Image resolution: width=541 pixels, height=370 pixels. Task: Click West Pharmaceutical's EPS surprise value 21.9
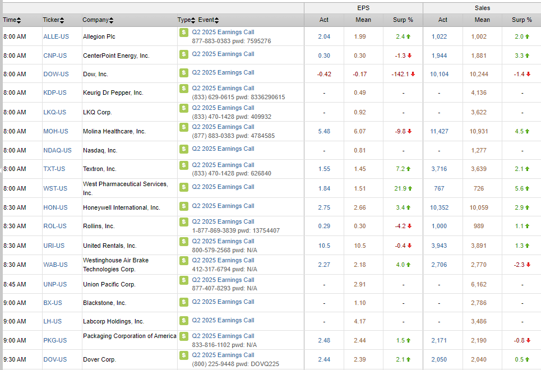pyautogui.click(x=400, y=189)
